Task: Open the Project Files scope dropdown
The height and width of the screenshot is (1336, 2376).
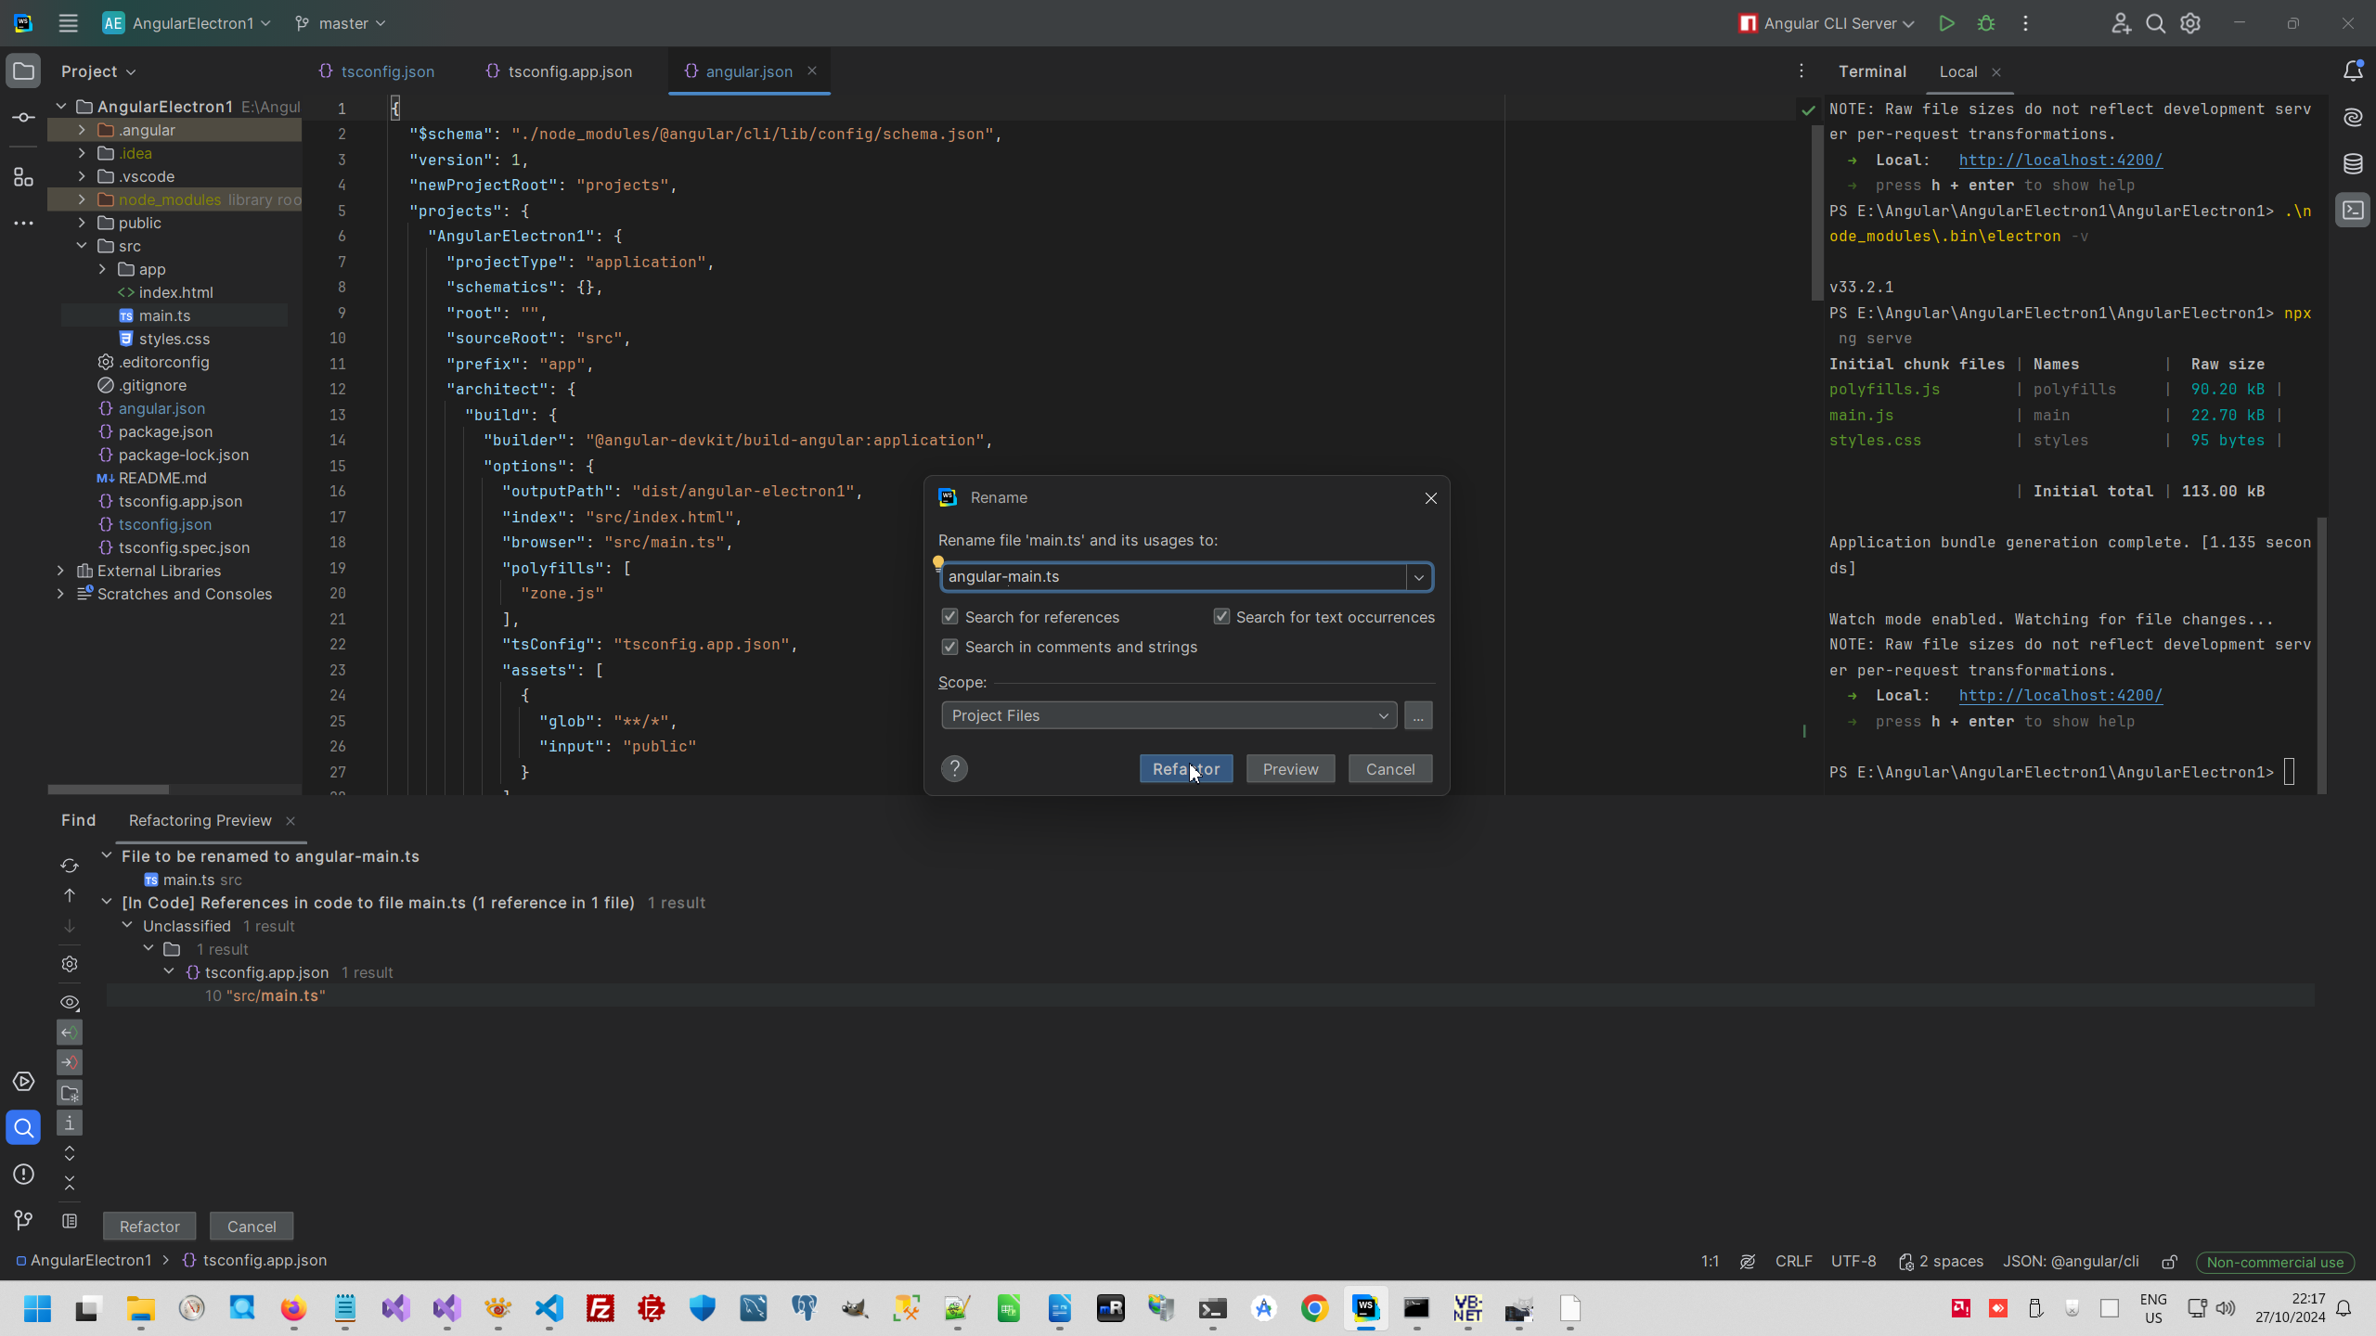Action: 1169,715
